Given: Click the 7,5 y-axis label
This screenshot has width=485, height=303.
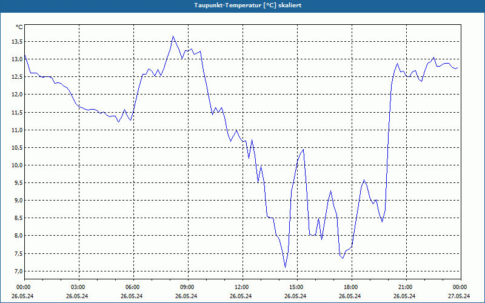Looking at the screenshot, I should coord(18,254).
